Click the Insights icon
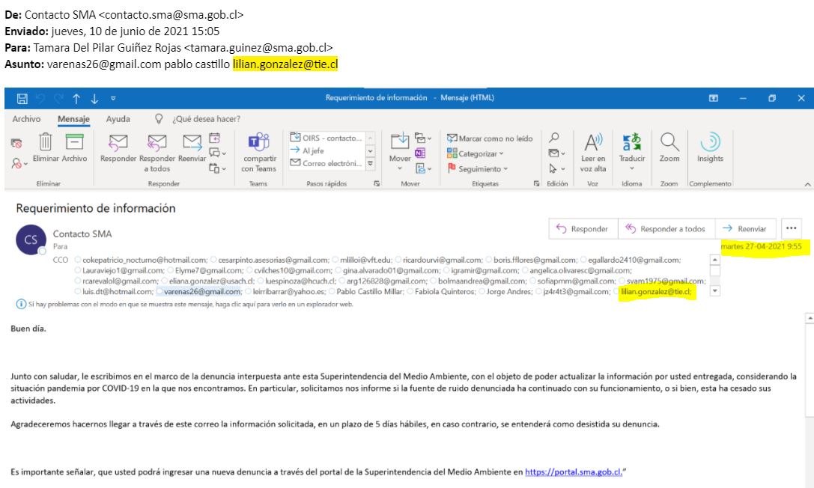814x488 pixels. pyautogui.click(x=709, y=142)
